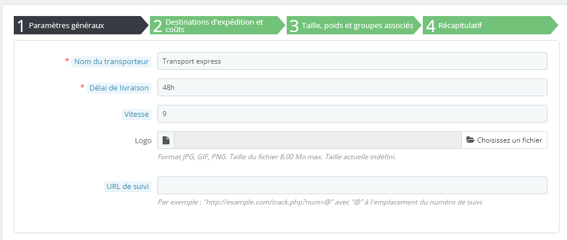567x240 pixels.
Task: Click the URL de suivi label
Action: [128, 186]
